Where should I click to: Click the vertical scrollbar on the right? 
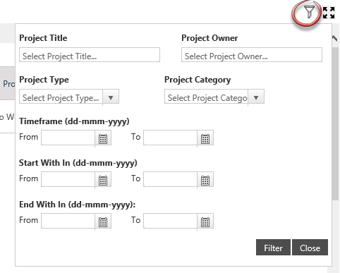pyautogui.click(x=335, y=122)
